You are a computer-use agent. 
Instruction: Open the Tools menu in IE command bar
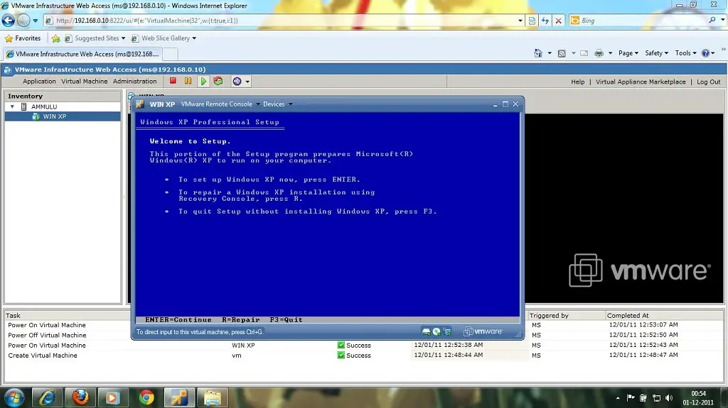click(x=686, y=53)
